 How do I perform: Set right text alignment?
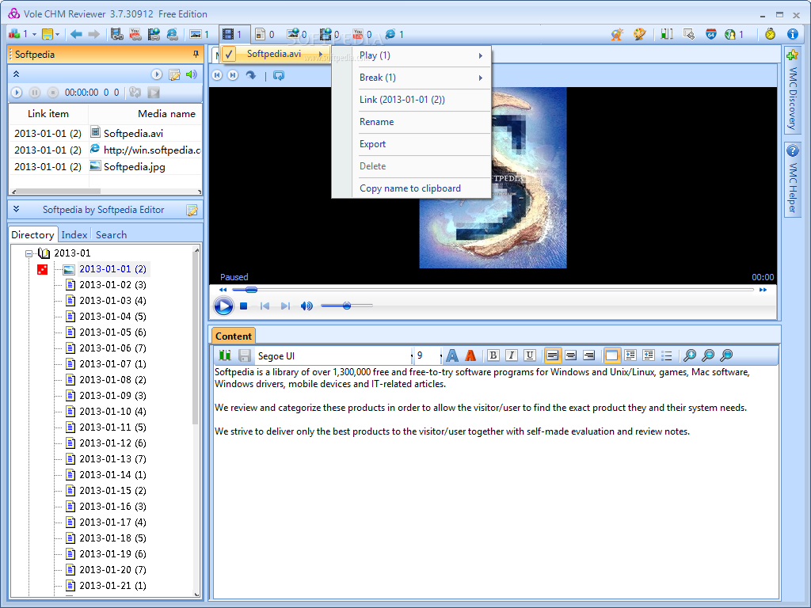588,355
